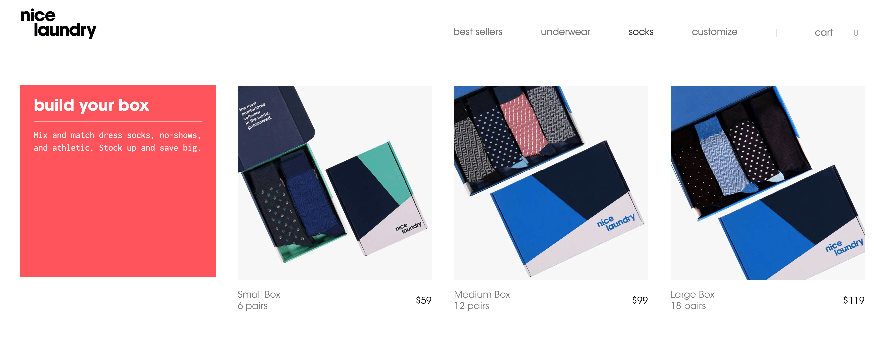The width and height of the screenshot is (885, 339).
Task: Open the best sellers menu
Action: [477, 32]
